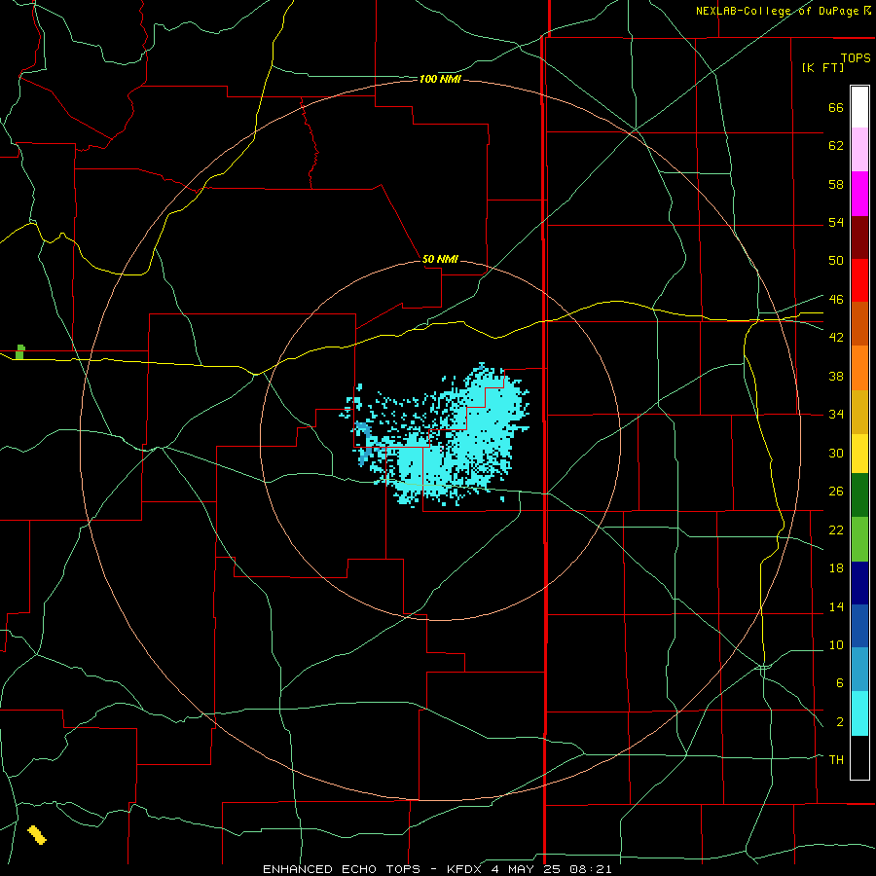
Task: Click the yellow echo streak at bottom left
Action: (x=37, y=835)
